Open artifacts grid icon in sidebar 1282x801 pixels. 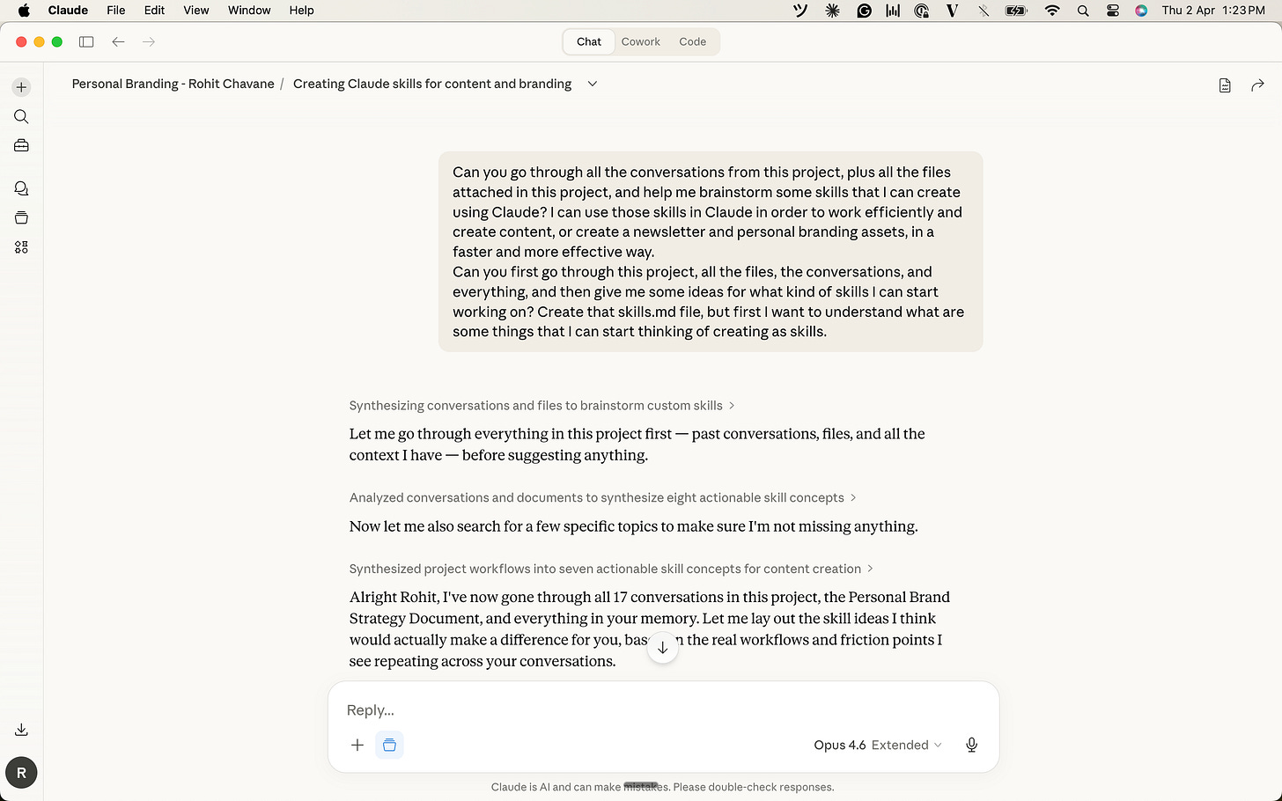21,247
